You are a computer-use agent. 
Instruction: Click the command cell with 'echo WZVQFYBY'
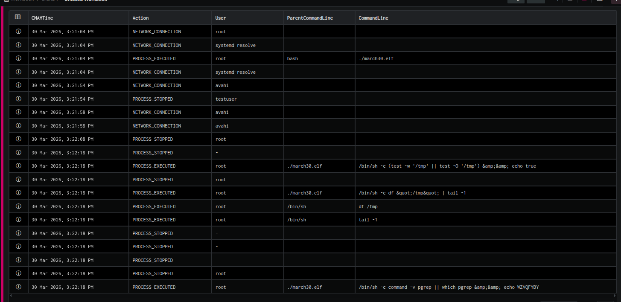point(486,287)
